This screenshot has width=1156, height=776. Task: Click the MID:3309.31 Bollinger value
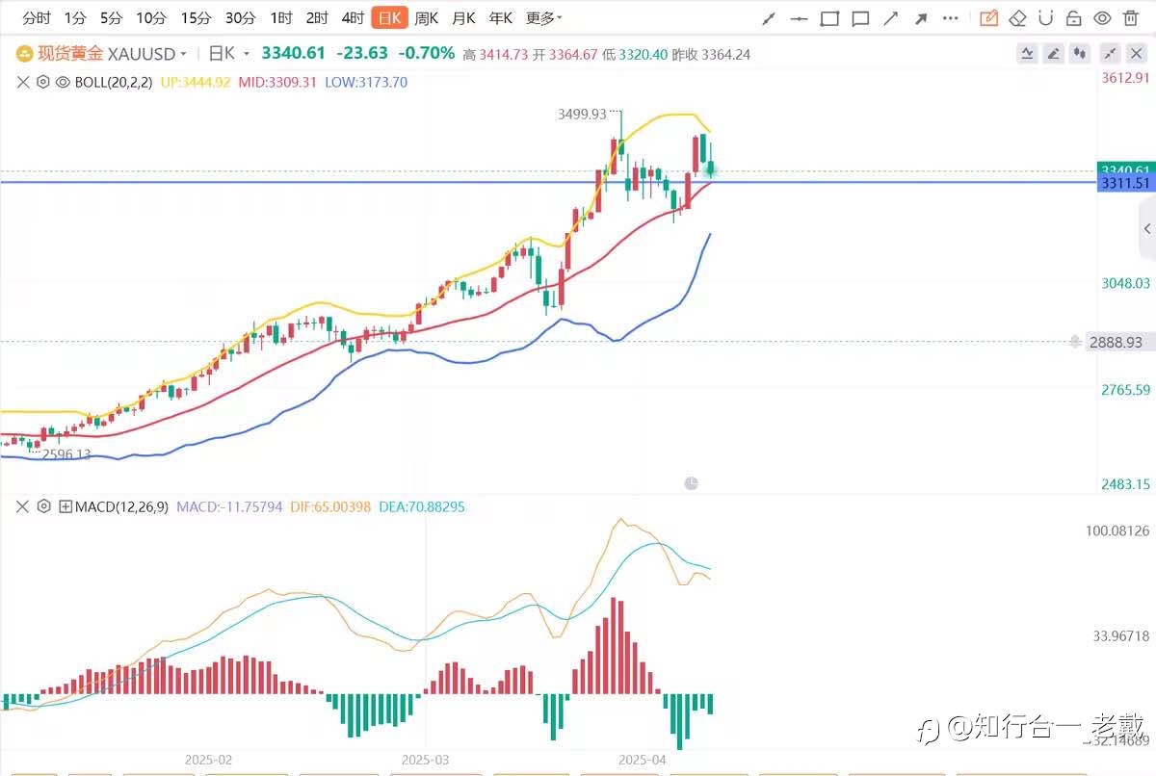click(x=277, y=83)
